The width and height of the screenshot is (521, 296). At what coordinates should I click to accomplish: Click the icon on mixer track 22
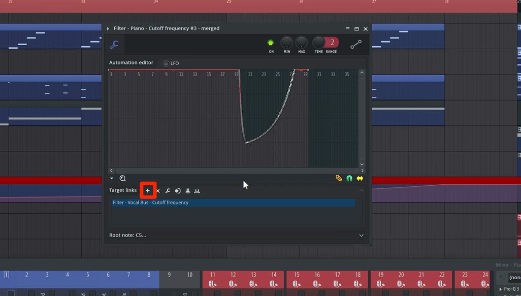point(442,284)
